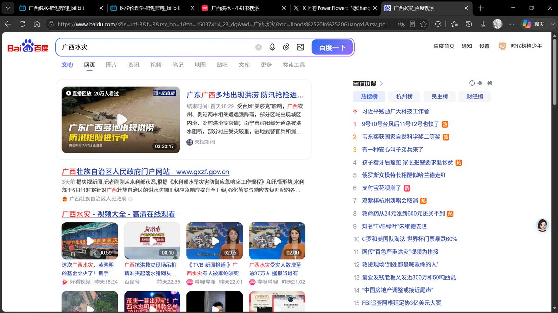Open the browser home page
Image resolution: width=558 pixels, height=313 pixels.
click(x=37, y=24)
